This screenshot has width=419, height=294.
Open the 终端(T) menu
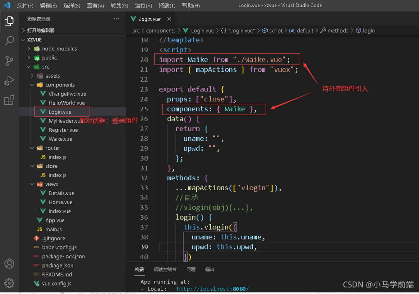(x=167, y=5)
